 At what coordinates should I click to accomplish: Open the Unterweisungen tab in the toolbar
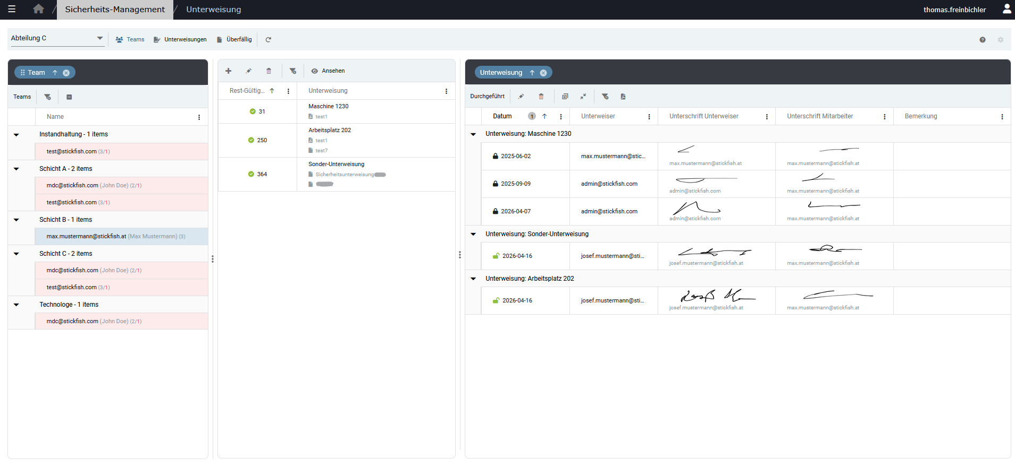(180, 40)
